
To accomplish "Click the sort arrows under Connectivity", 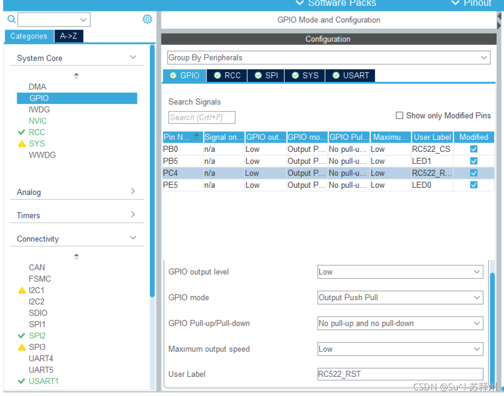I will (x=76, y=257).
